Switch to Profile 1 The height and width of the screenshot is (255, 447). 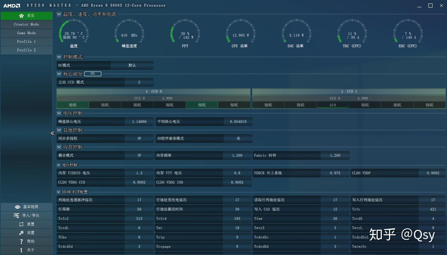[26, 42]
